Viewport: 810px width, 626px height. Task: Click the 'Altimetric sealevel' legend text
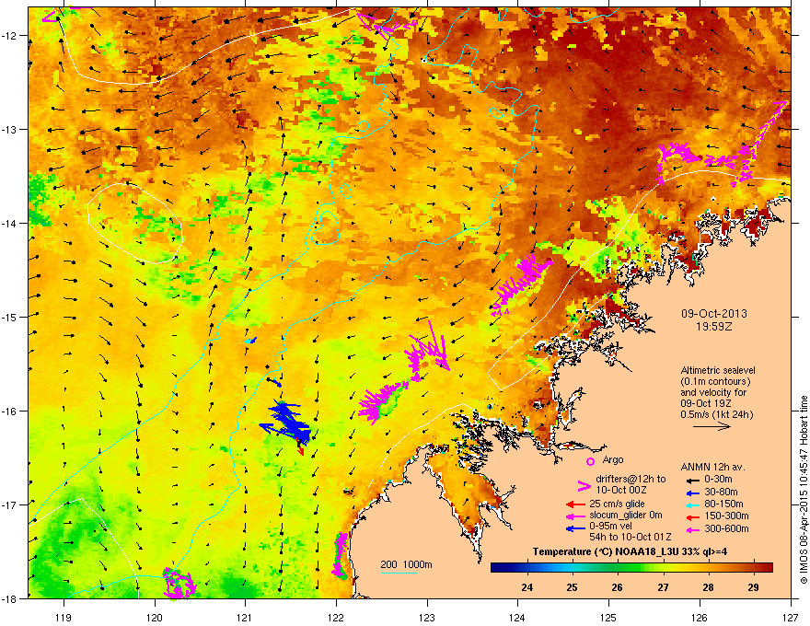tap(718, 370)
